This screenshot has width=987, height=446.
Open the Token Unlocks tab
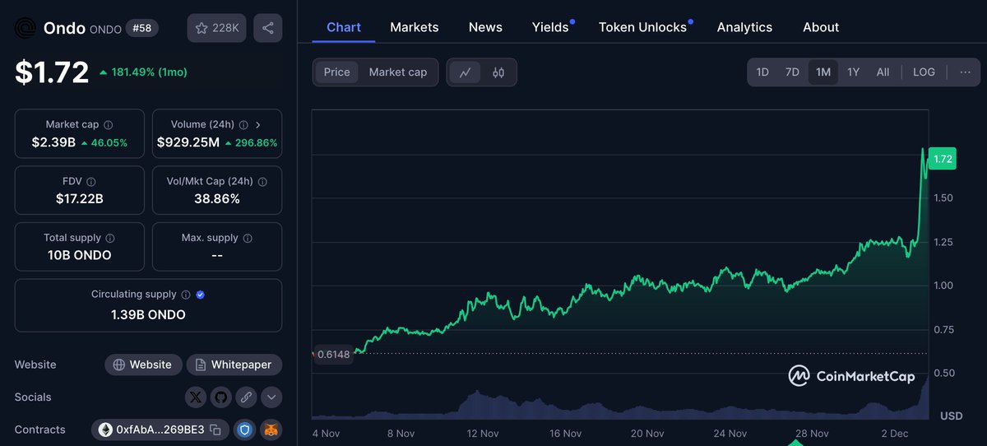tap(643, 27)
